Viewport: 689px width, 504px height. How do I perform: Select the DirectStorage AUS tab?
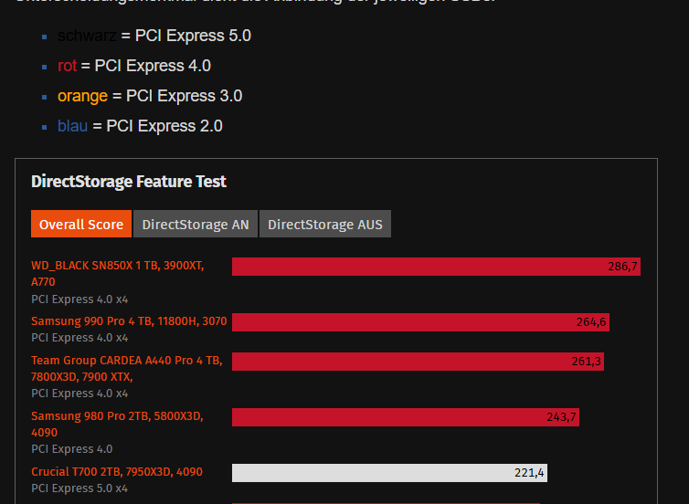pos(325,225)
